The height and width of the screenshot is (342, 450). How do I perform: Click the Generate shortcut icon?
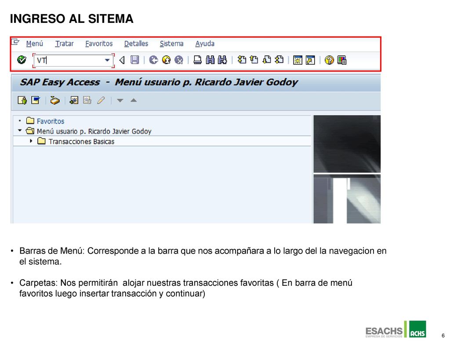pyautogui.click(x=310, y=60)
